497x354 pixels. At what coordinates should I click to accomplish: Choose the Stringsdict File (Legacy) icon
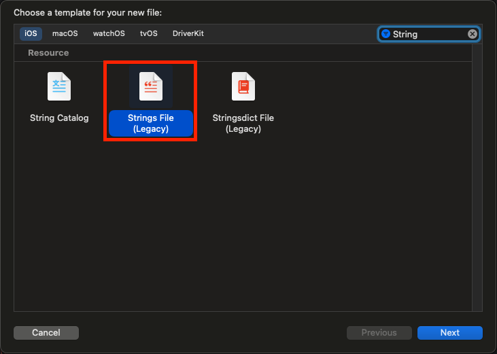243,86
